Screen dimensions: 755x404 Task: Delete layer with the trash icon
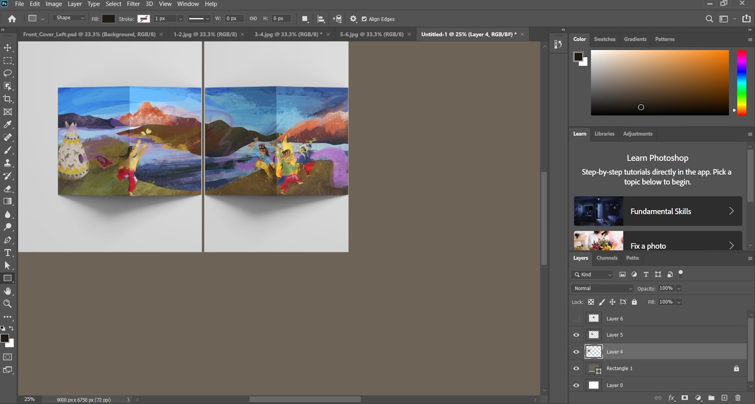point(738,398)
